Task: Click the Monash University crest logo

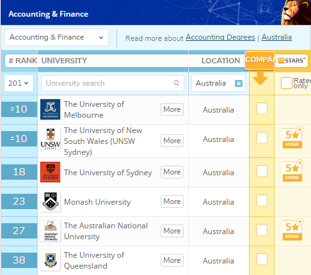Action: click(x=50, y=201)
